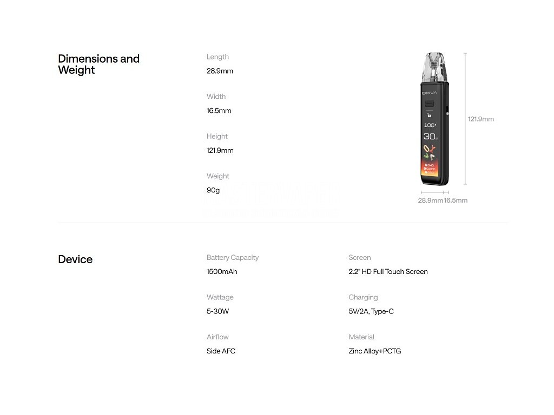Screen dimensions: 554x415
Task: Click the fire button on the device
Action: point(430,103)
